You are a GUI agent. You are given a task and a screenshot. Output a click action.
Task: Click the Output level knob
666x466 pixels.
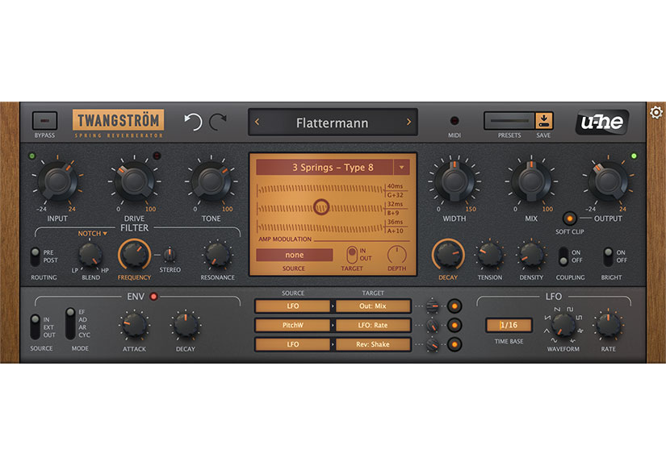[608, 181]
